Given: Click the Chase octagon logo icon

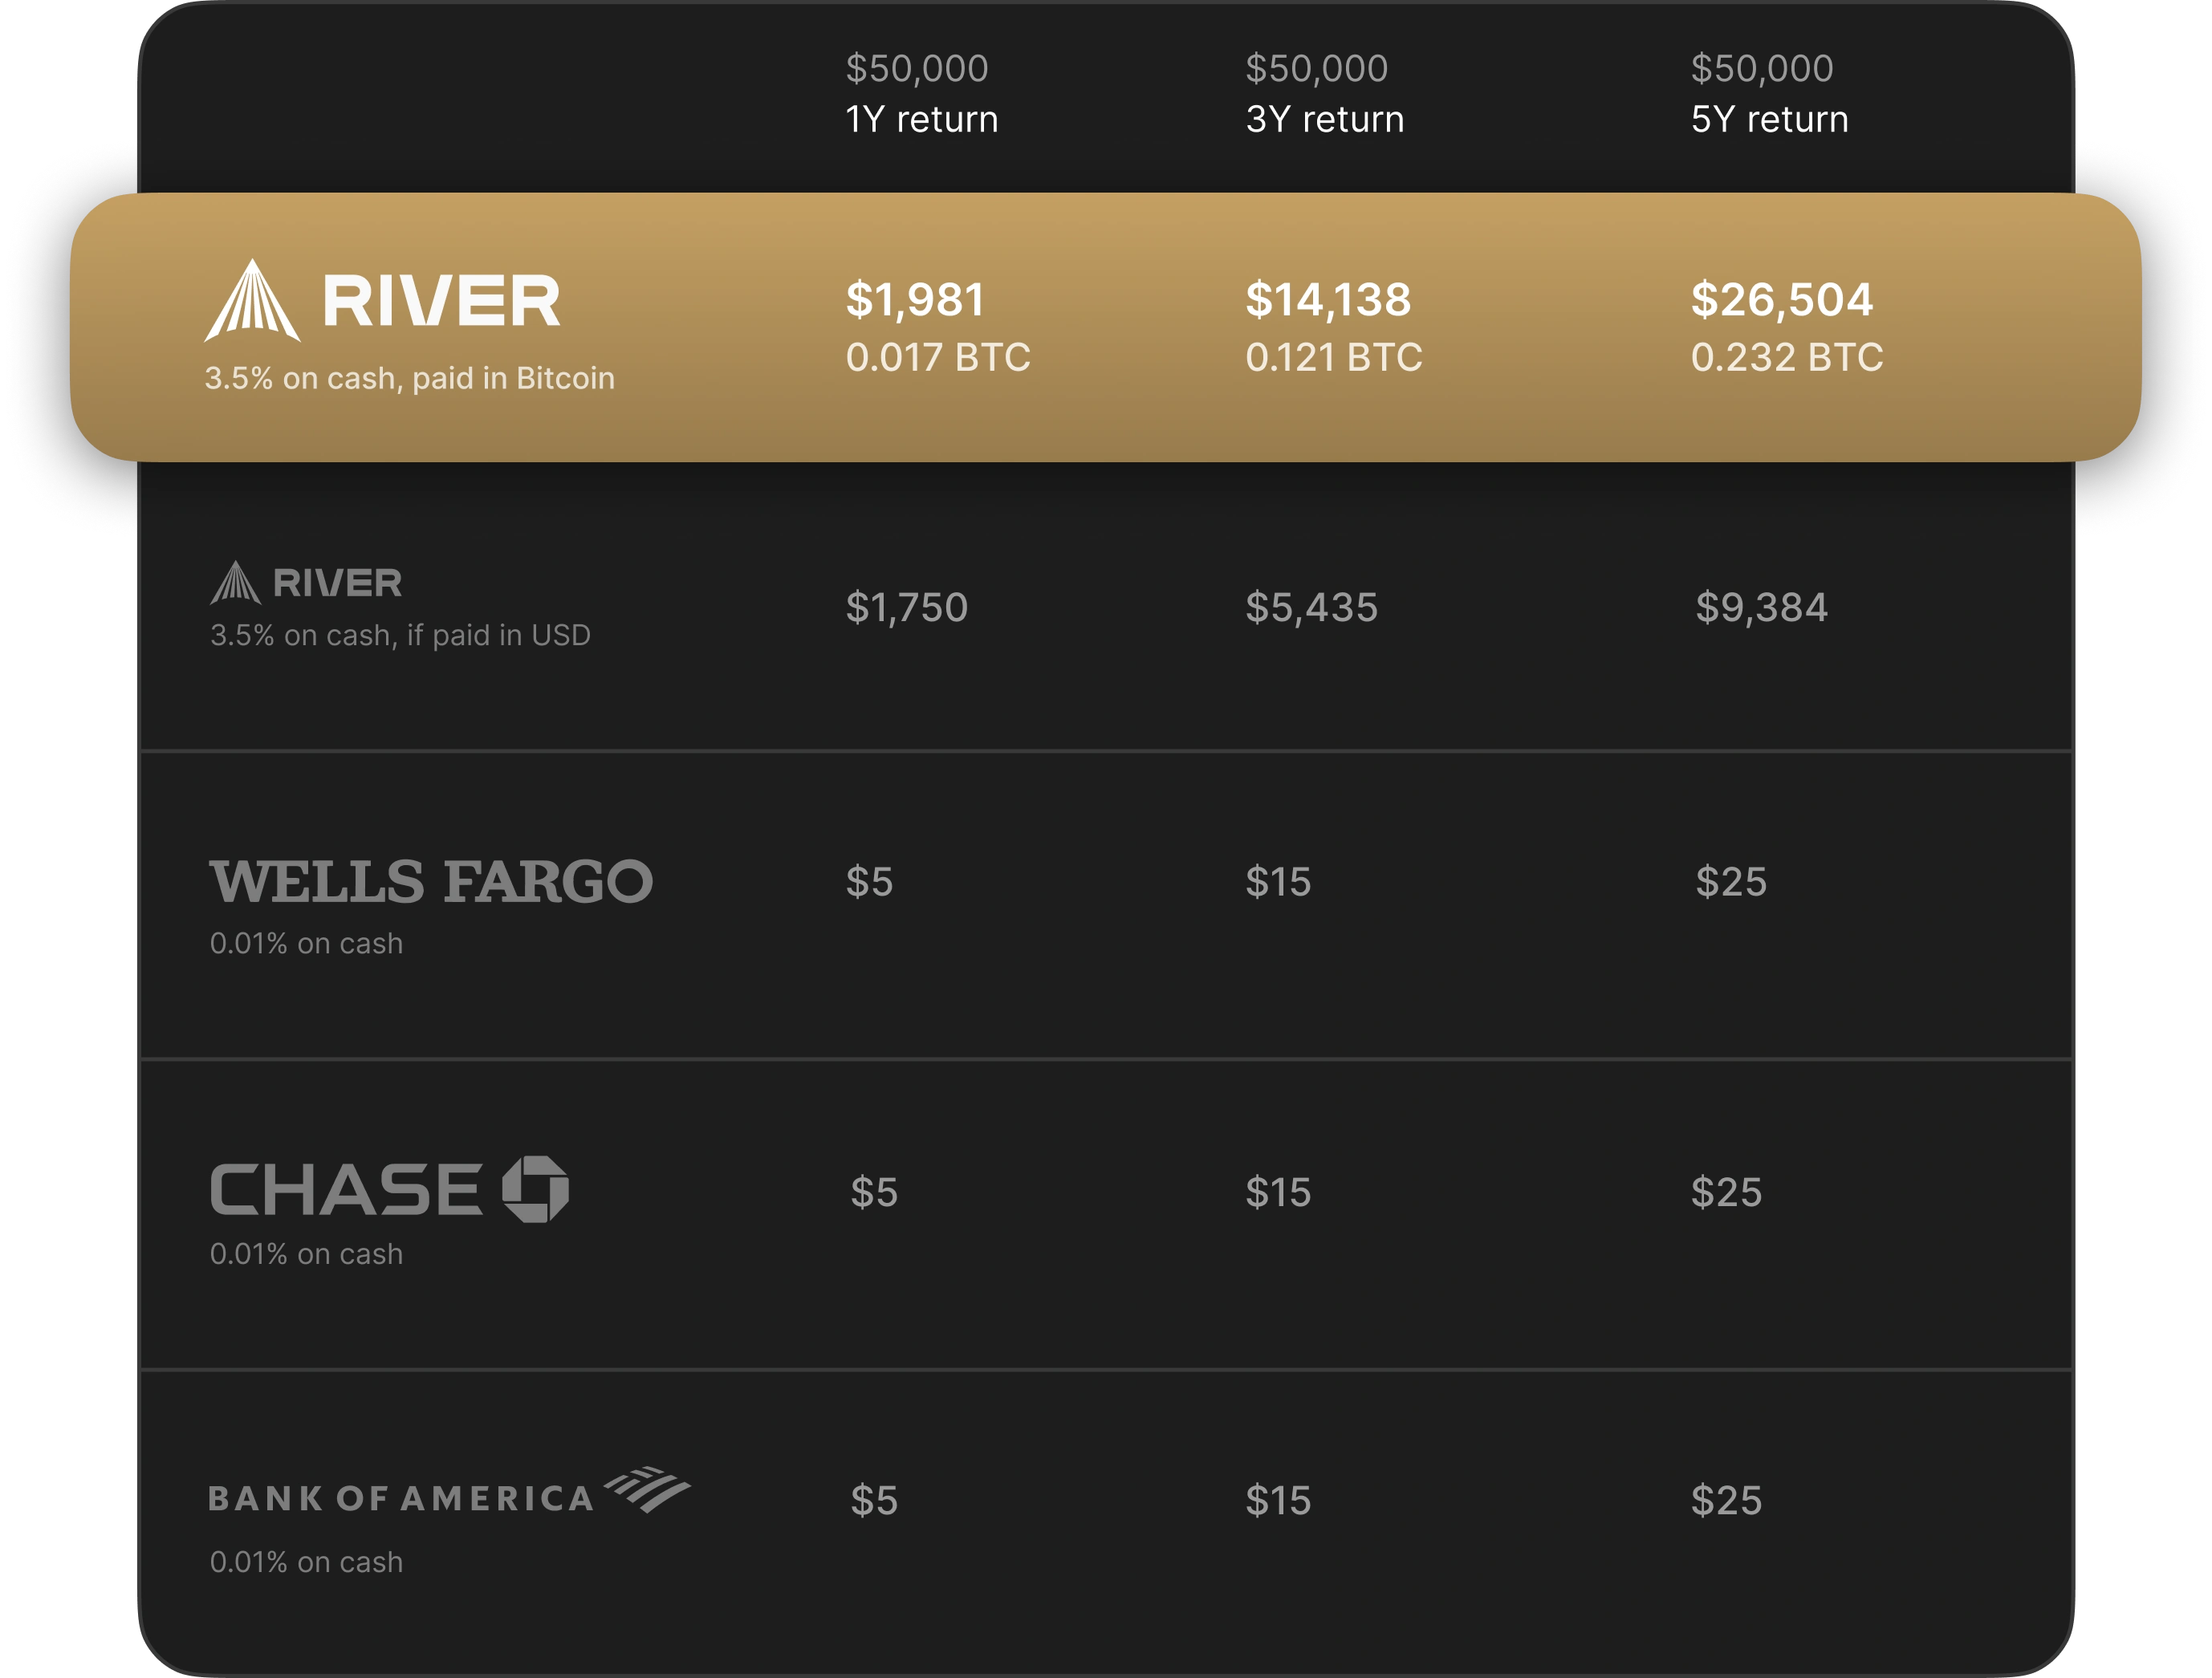Looking at the screenshot, I should pos(535,1189).
